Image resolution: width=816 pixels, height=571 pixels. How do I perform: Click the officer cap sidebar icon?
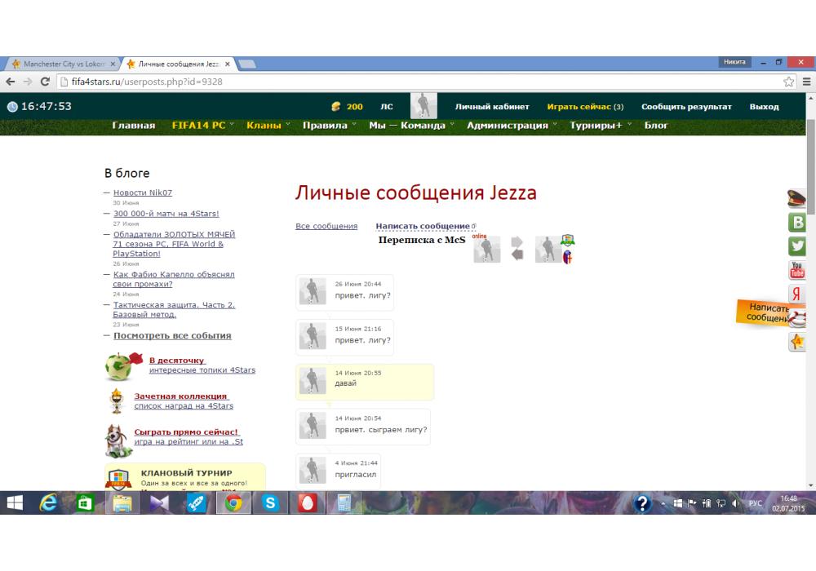point(796,198)
